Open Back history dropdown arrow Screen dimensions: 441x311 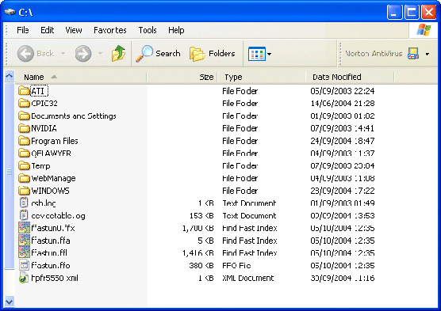click(63, 53)
